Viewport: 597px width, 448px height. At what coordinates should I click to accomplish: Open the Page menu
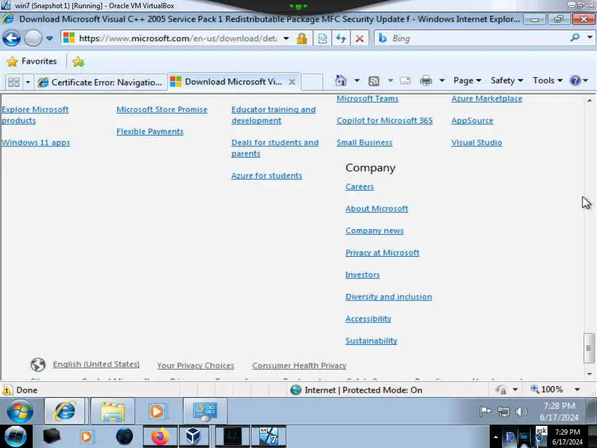tap(467, 80)
